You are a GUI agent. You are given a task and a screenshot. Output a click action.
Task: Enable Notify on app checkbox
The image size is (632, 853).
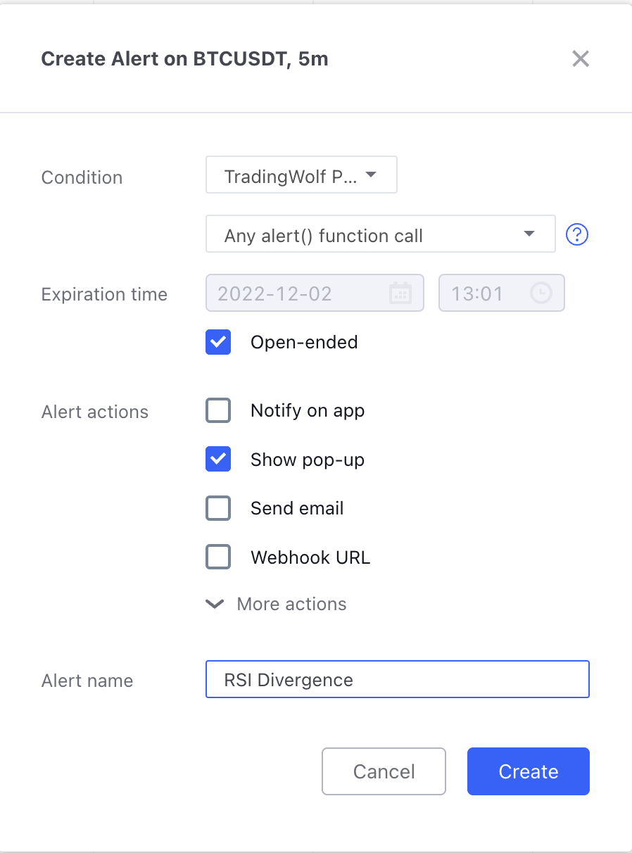pos(218,410)
